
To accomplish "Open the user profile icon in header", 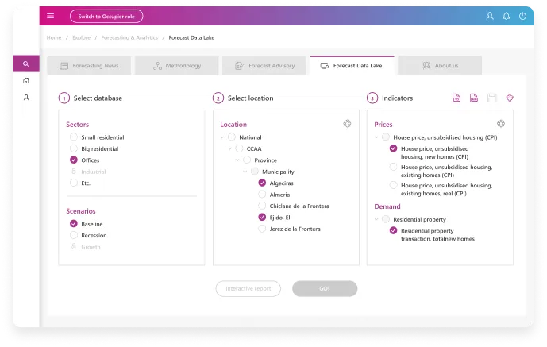I will click(x=490, y=16).
